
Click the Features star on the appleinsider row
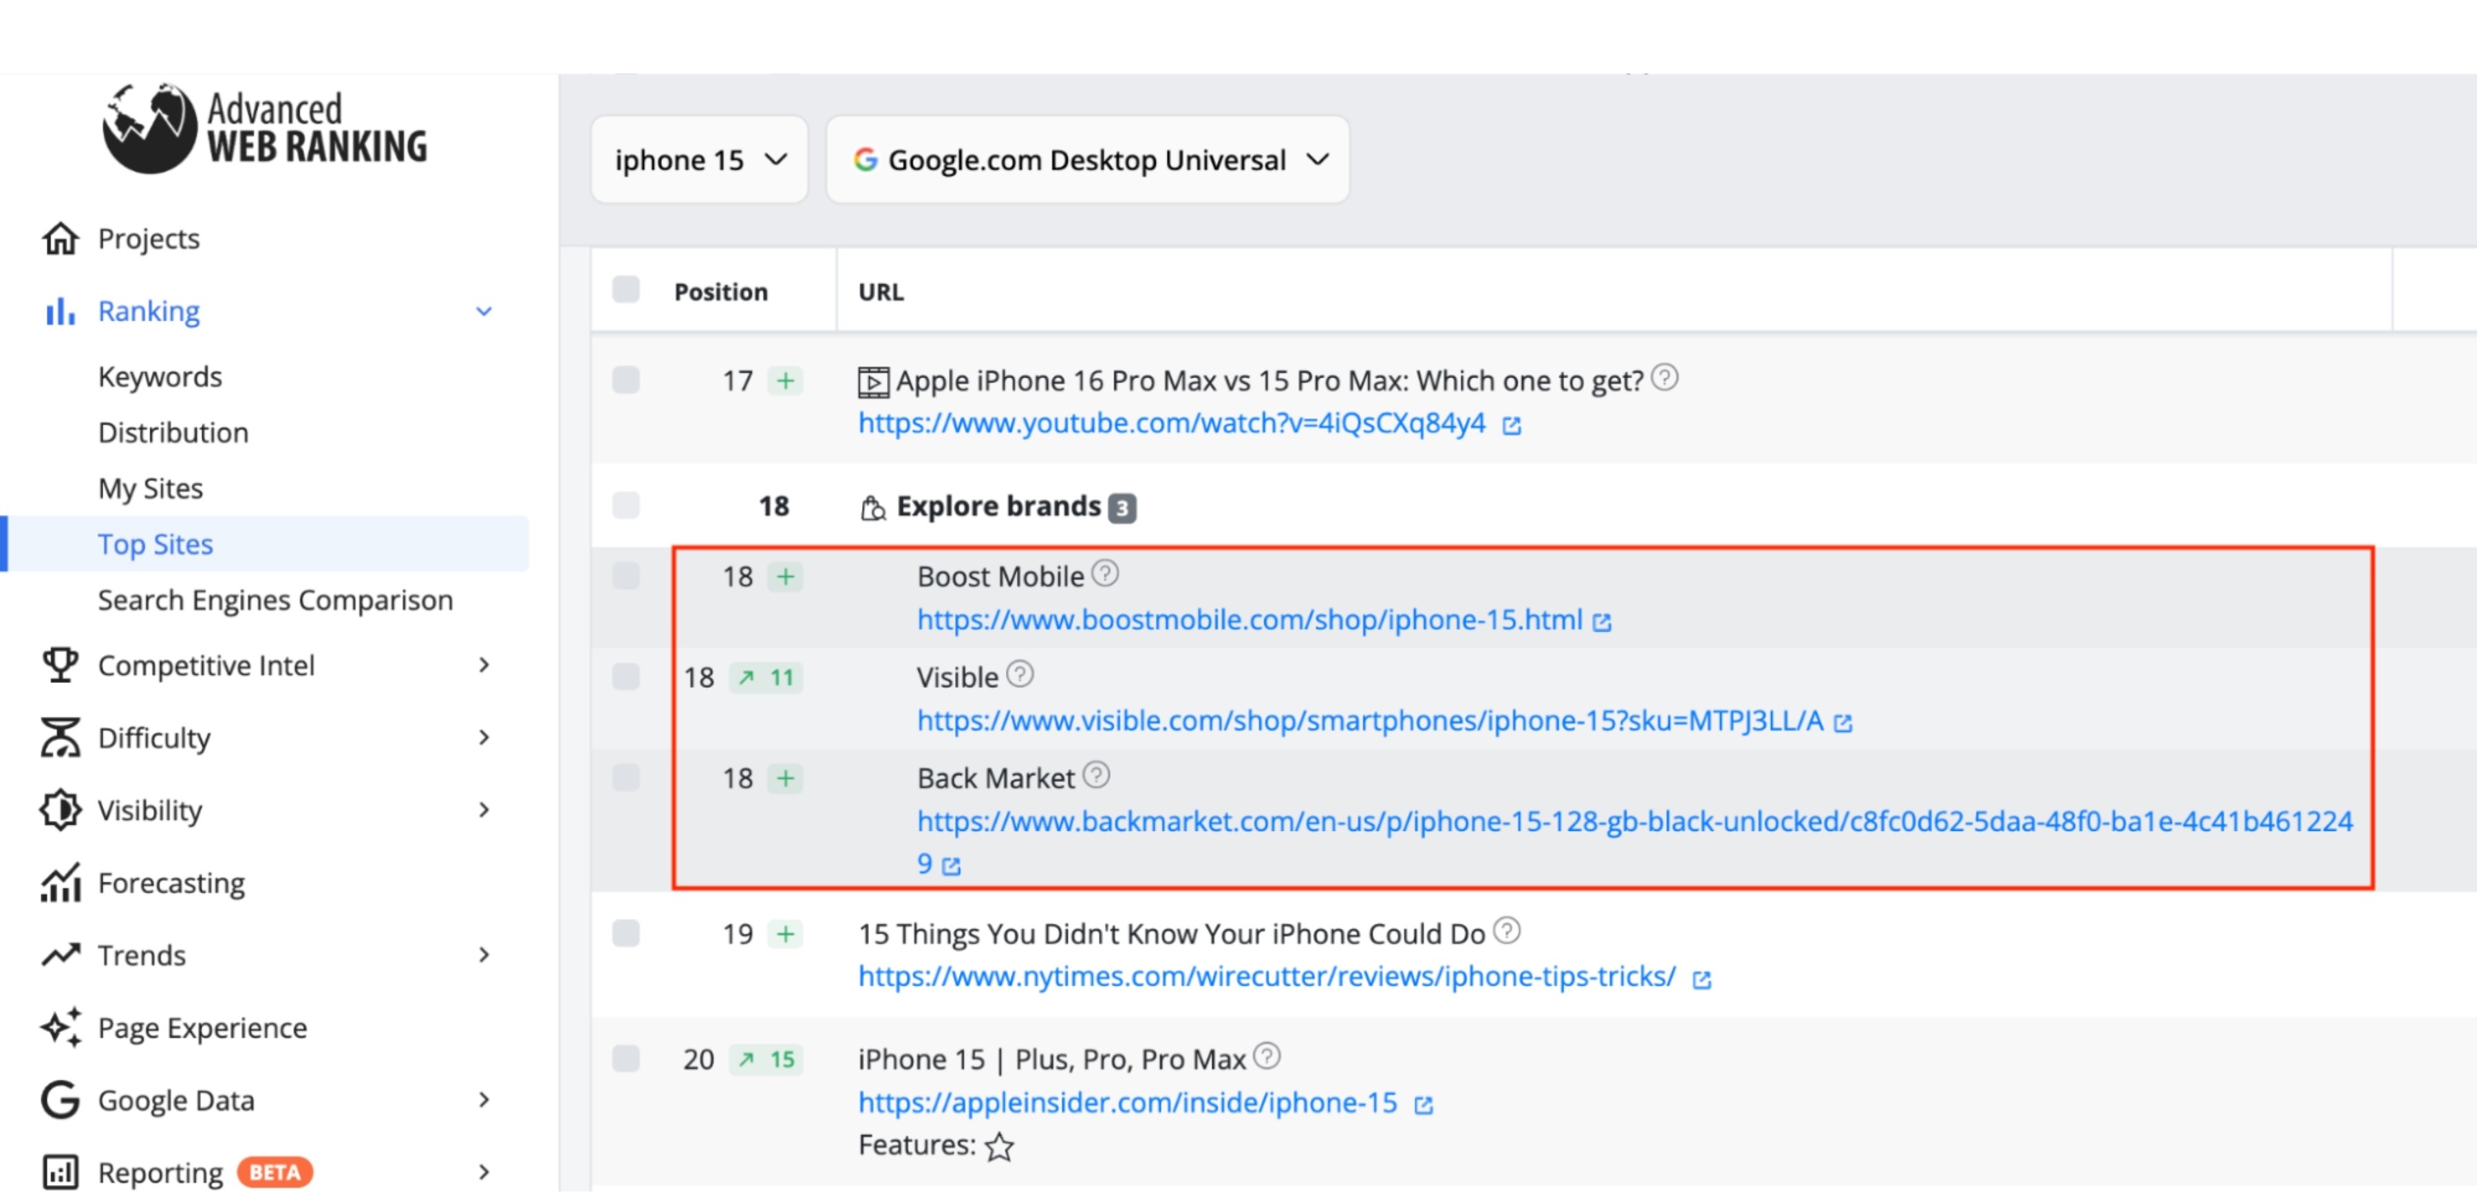tap(999, 1147)
